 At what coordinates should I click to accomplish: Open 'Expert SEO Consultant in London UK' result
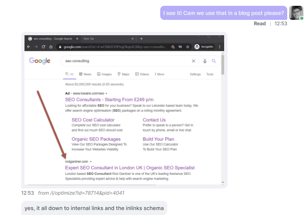coord(130,168)
